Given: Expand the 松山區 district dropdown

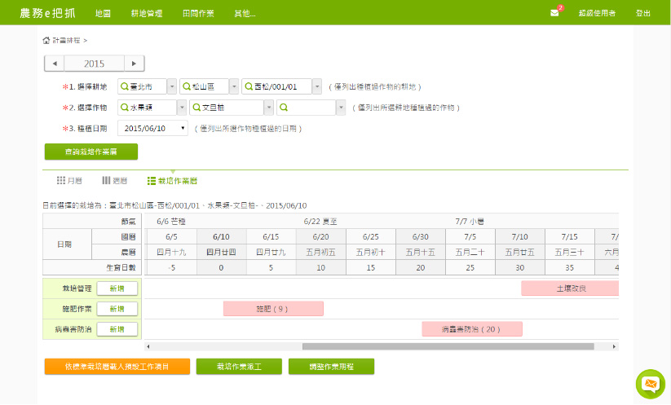Looking at the screenshot, I should click(x=234, y=86).
